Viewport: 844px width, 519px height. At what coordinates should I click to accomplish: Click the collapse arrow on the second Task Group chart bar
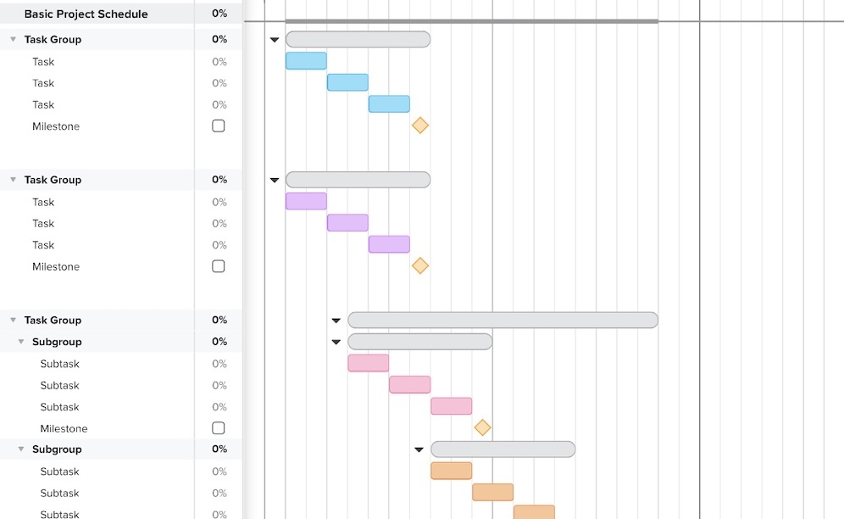pos(274,180)
